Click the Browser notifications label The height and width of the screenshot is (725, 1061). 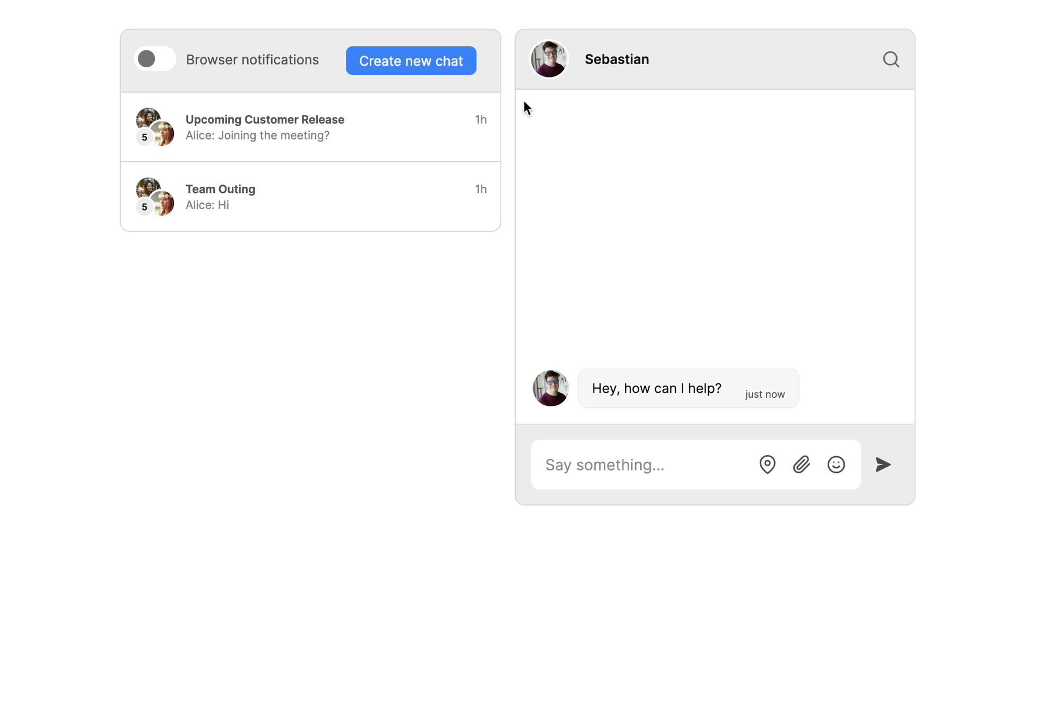coord(252,59)
